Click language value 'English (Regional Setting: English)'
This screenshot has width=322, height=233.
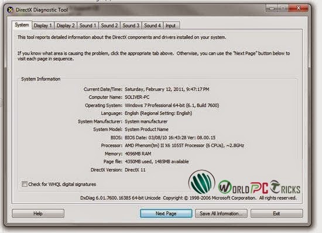tap(158, 113)
